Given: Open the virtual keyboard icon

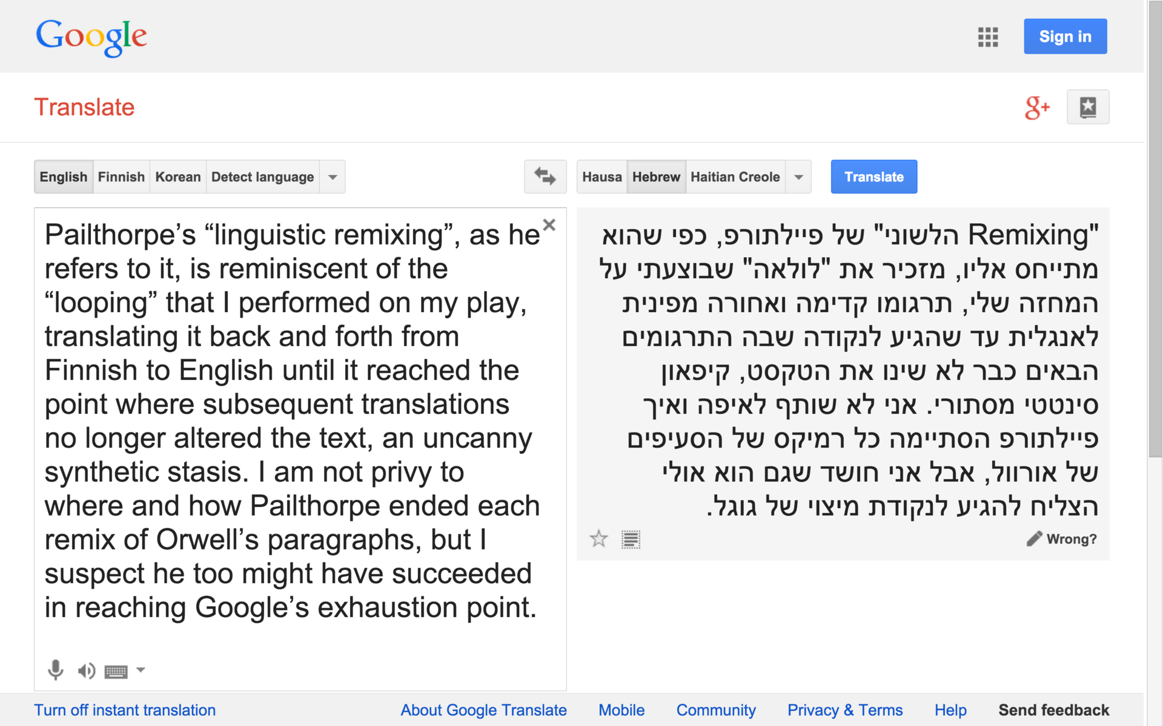Looking at the screenshot, I should click(x=116, y=671).
